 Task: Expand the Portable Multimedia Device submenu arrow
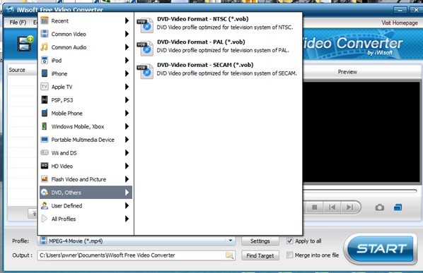pos(127,140)
